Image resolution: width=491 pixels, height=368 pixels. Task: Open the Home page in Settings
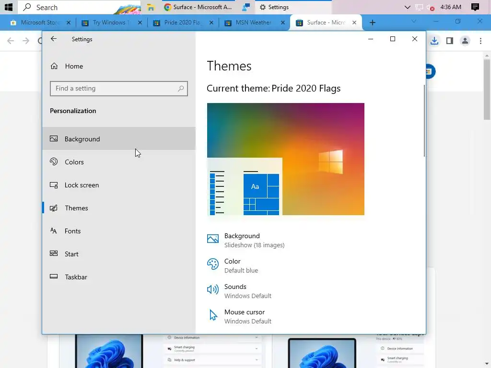pos(119,66)
